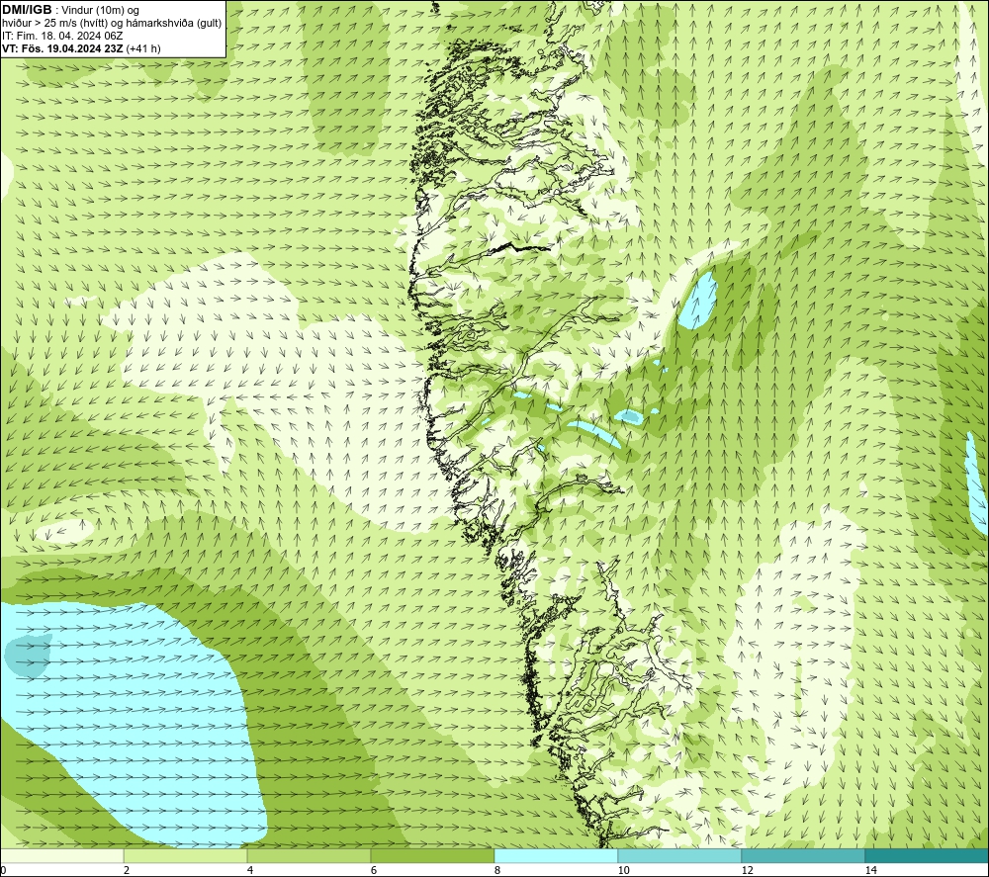This screenshot has width=989, height=877.
Task: Click the scale label '12'
Action: (x=747, y=870)
